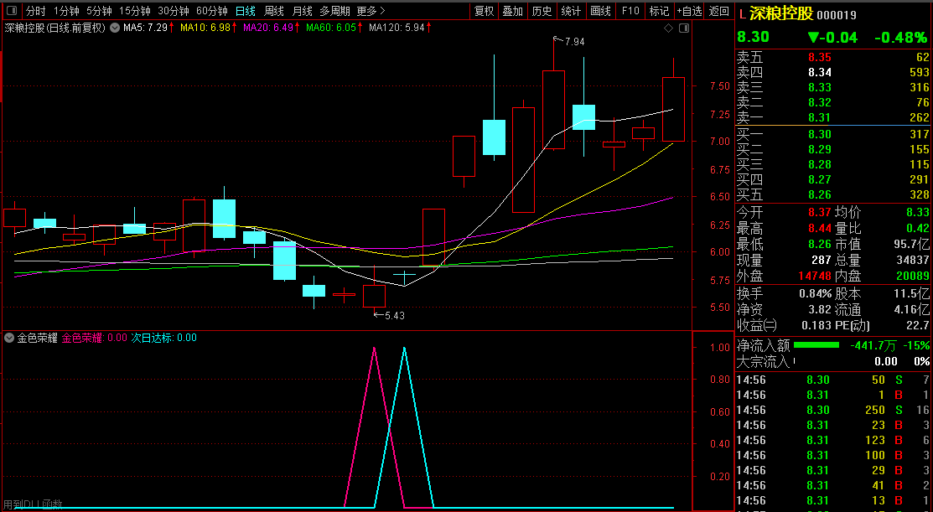Image resolution: width=933 pixels, height=512 pixels.
Task: Switch to 周线 weekly chart
Action: [x=274, y=11]
